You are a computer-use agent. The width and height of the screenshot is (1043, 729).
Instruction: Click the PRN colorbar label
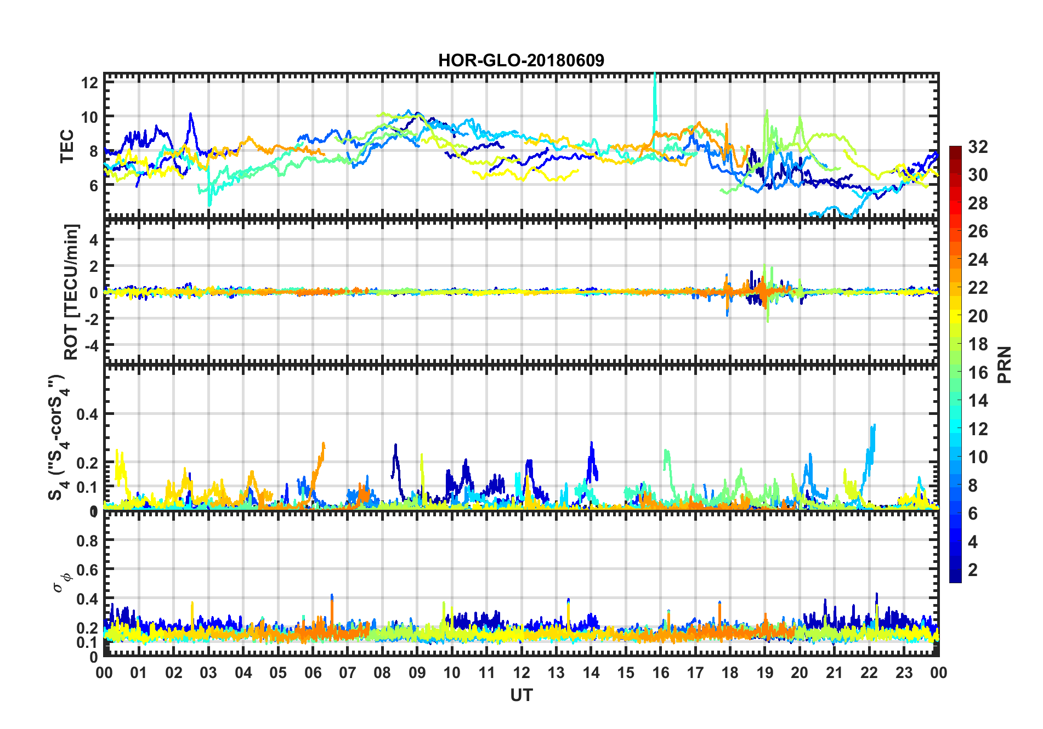tap(1005, 364)
